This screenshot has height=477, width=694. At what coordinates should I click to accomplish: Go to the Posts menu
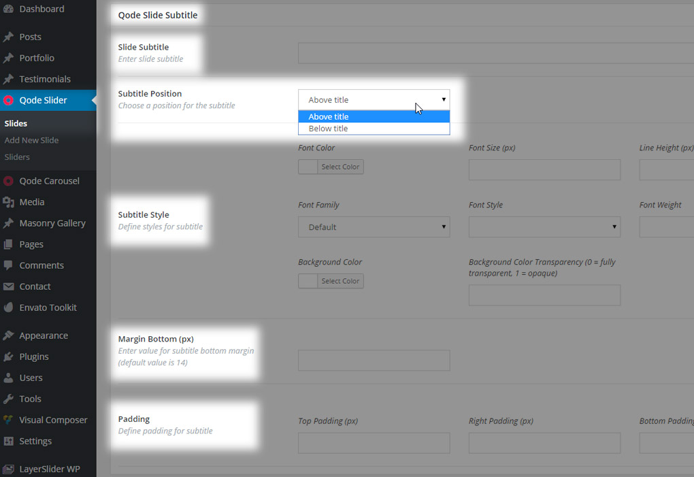30,37
